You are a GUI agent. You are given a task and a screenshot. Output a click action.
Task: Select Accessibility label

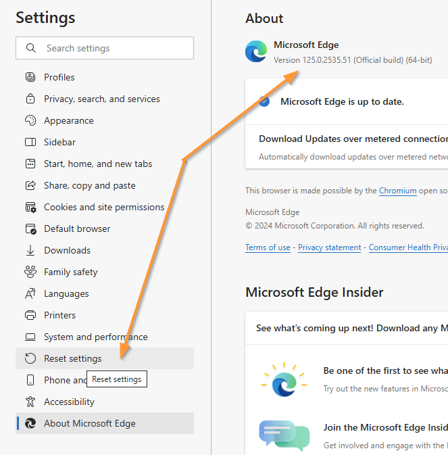pos(70,402)
